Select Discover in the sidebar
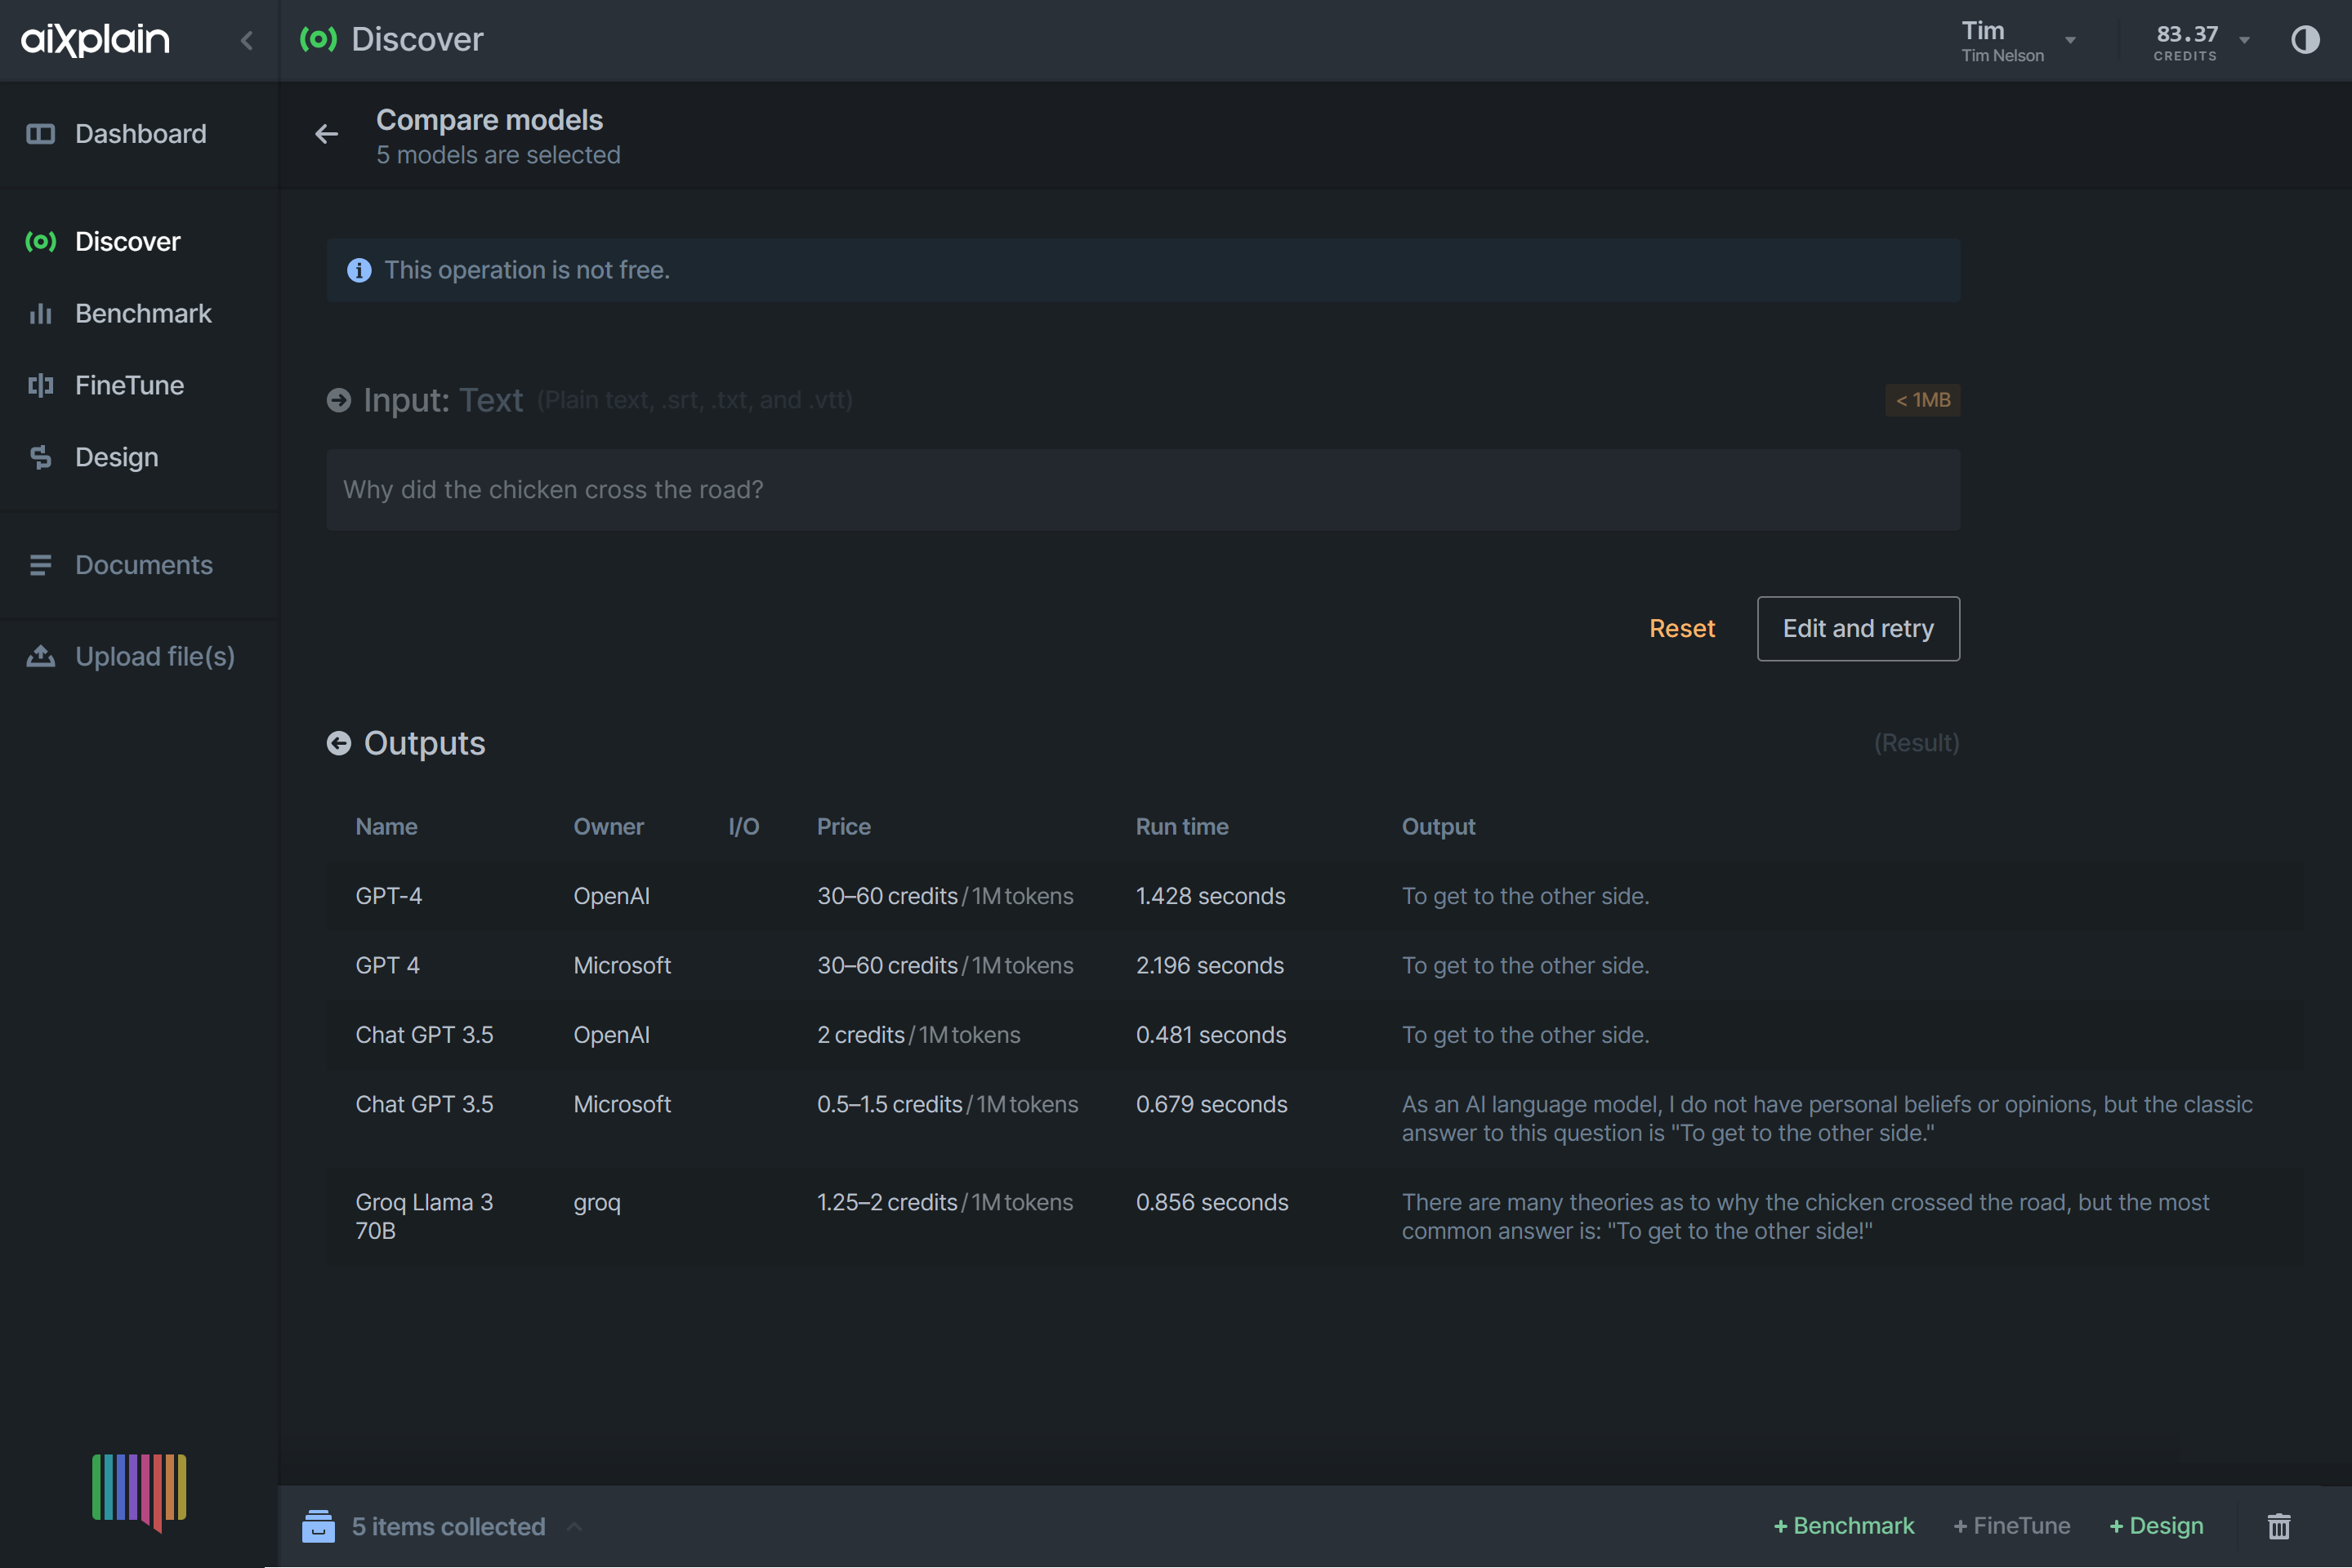Image resolution: width=2352 pixels, height=1568 pixels. pos(127,242)
